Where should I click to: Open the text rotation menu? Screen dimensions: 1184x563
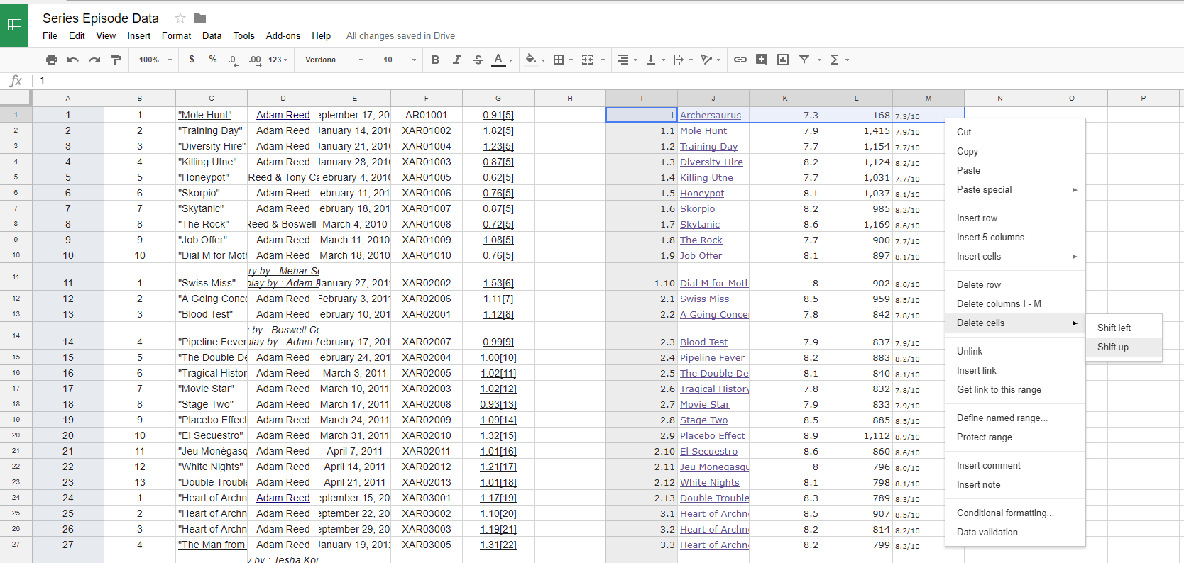[x=710, y=60]
